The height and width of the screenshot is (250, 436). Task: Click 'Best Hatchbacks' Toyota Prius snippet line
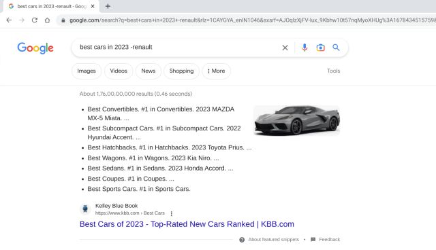coord(170,147)
